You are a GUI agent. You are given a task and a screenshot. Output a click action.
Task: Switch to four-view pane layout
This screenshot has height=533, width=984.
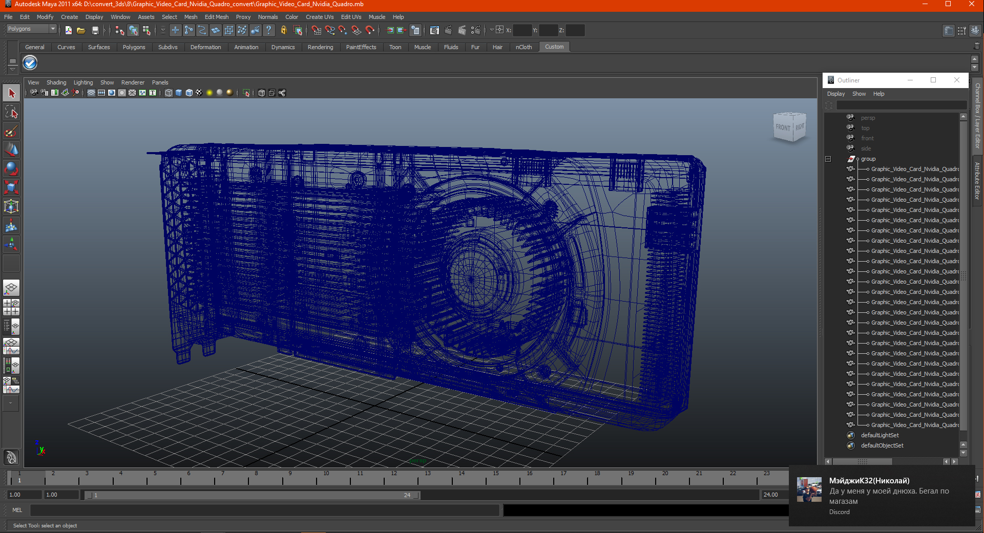point(11,307)
